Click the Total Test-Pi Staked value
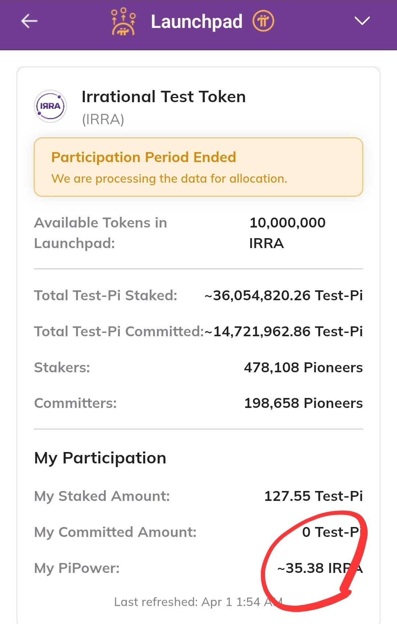397x624 pixels. [283, 295]
